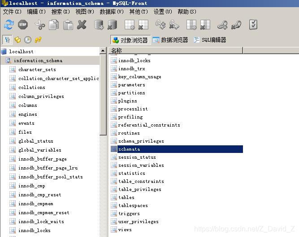This screenshot has height=237, width=299.
Task: Select parameters in the object list
Action: click(132, 85)
